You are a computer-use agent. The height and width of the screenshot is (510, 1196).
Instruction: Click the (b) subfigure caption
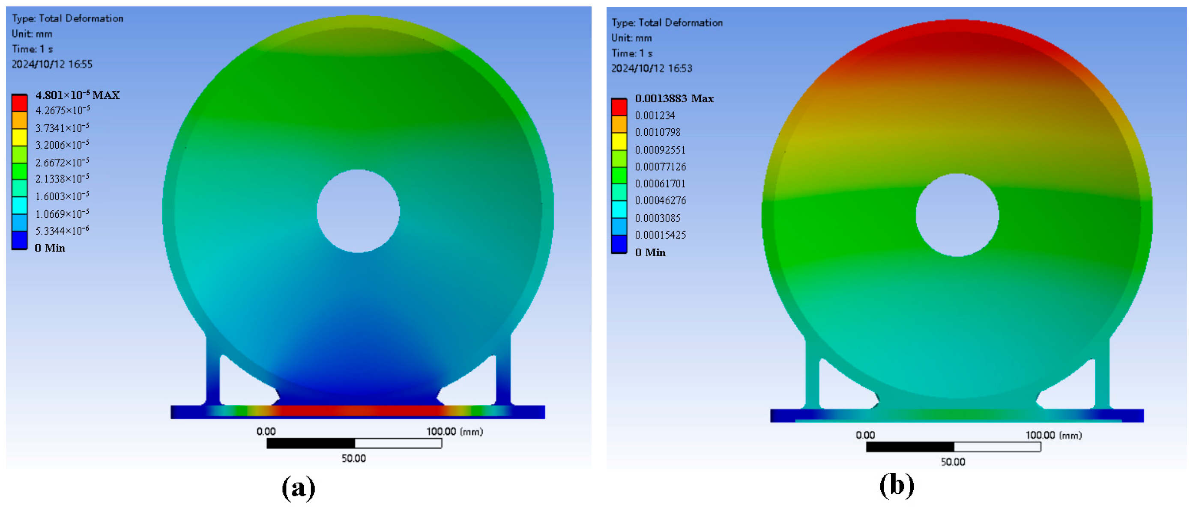coord(897,486)
